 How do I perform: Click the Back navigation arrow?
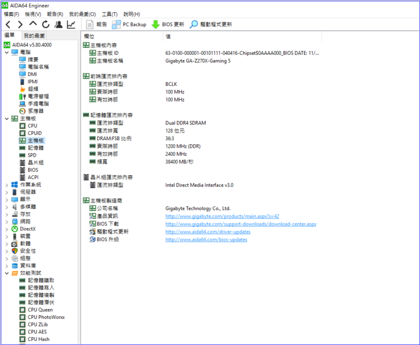tap(8, 25)
